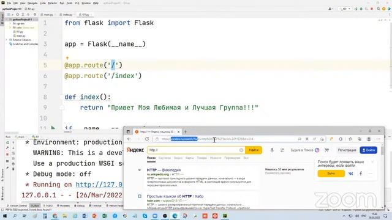Clear the Yandex search box with X
This screenshot has width=392, height=220.
241,150
